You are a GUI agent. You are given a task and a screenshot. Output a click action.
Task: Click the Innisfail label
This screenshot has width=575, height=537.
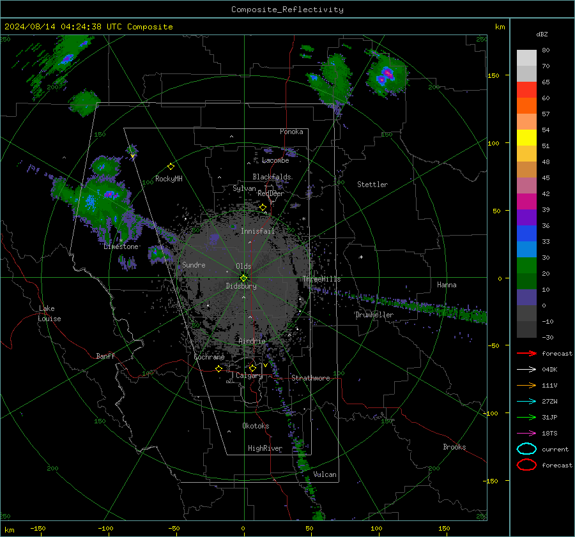(258, 231)
